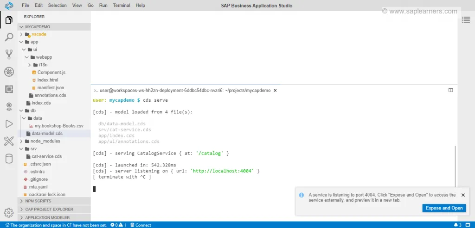Close the terminal tab
The height and width of the screenshot is (228, 475).
point(275,90)
